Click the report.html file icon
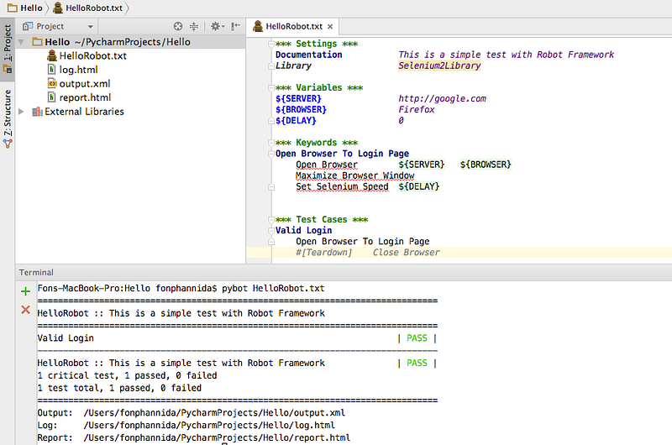The image size is (672, 445). 52,97
